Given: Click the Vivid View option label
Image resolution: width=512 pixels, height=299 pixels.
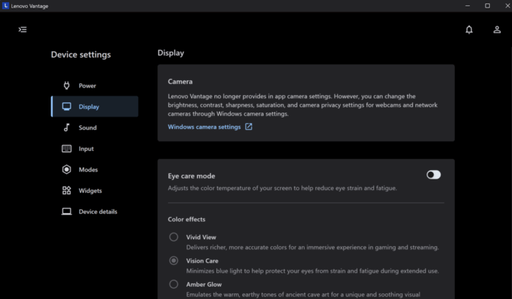Looking at the screenshot, I should click(x=201, y=237).
